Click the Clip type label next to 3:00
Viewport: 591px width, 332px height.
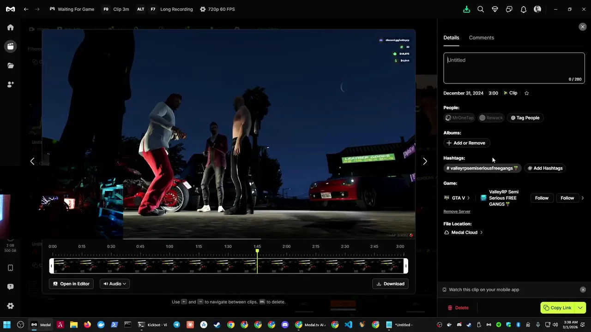[510, 93]
